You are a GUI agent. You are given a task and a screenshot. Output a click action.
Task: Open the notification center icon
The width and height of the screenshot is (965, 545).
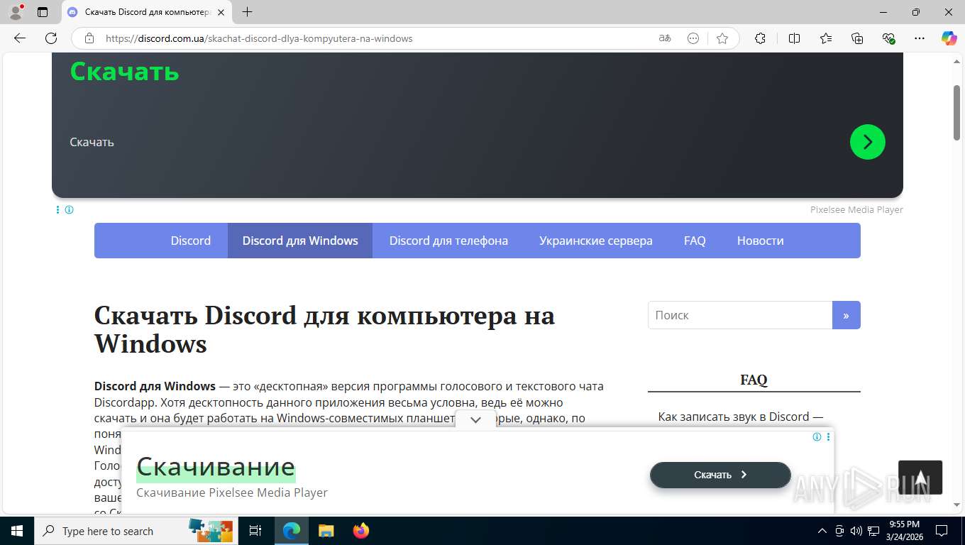(942, 531)
